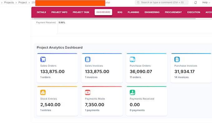This screenshot has width=212, height=123.
Task: Click Payments Made value 7,350.00
Action: 94,105
